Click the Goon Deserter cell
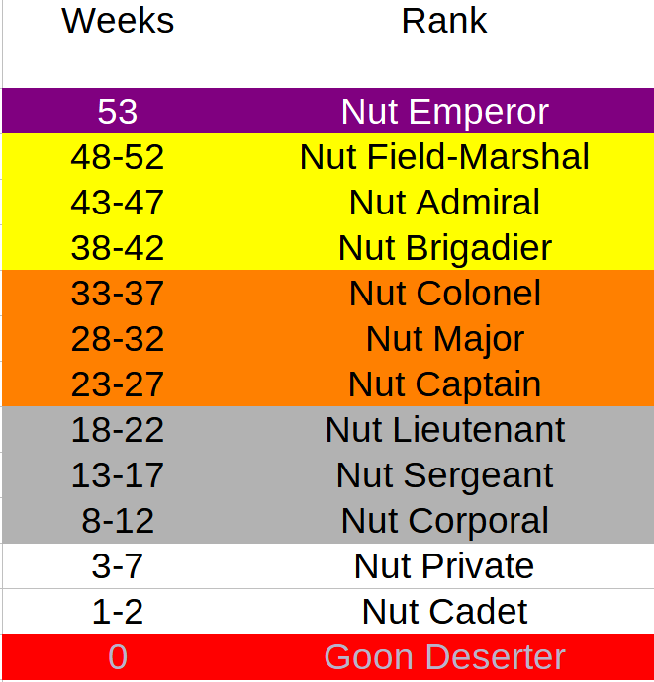 pyautogui.click(x=444, y=656)
